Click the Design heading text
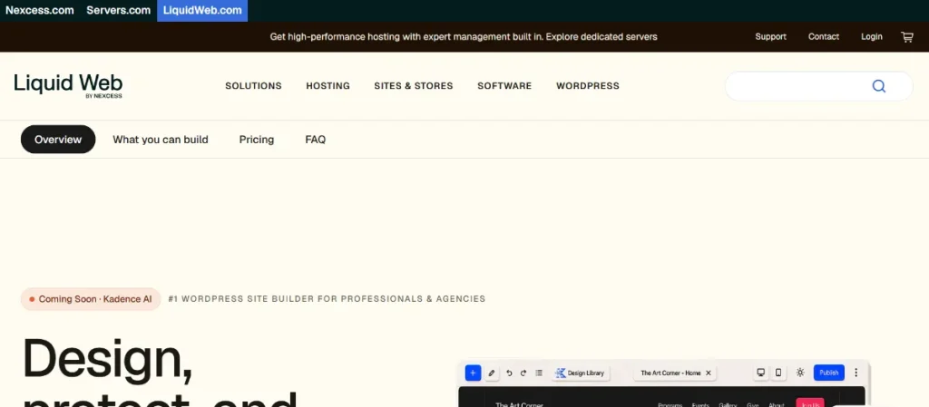Screen dimensions: 929x407 tap(107, 359)
